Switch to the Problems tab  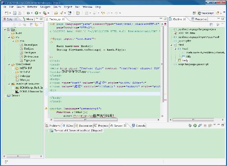coord(53,126)
